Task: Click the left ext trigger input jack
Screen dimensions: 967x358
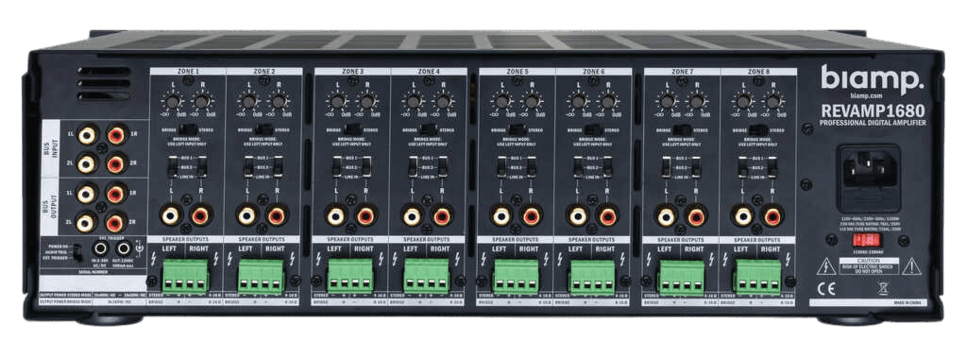Action: 101,248
